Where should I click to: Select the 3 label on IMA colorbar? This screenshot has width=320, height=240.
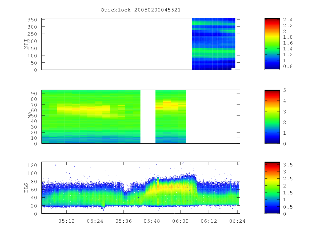(285, 112)
